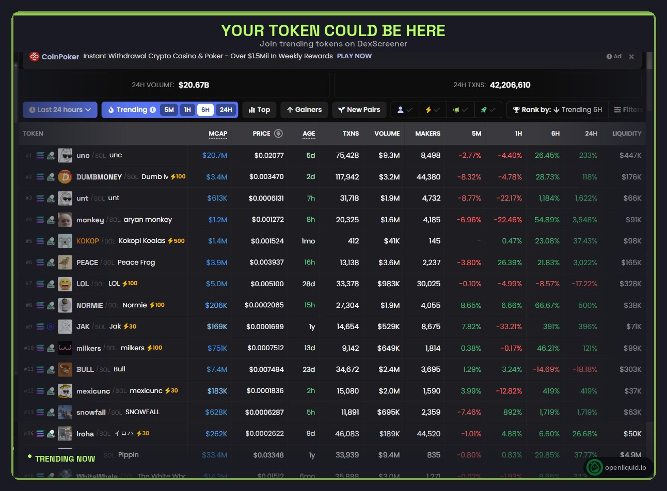The image size is (667, 491).
Task: Toggle the lightning boosted-tokens filter
Action: coord(433,109)
